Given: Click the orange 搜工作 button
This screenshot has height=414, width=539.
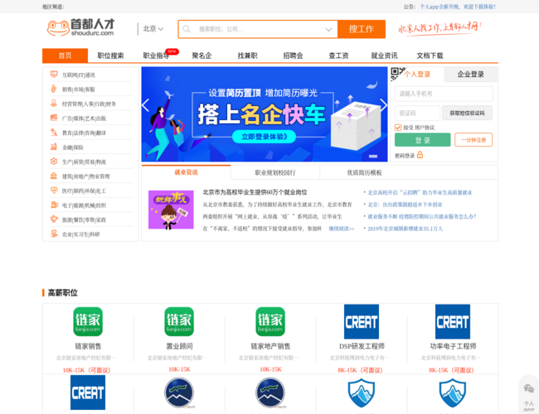Looking at the screenshot, I should tap(362, 29).
